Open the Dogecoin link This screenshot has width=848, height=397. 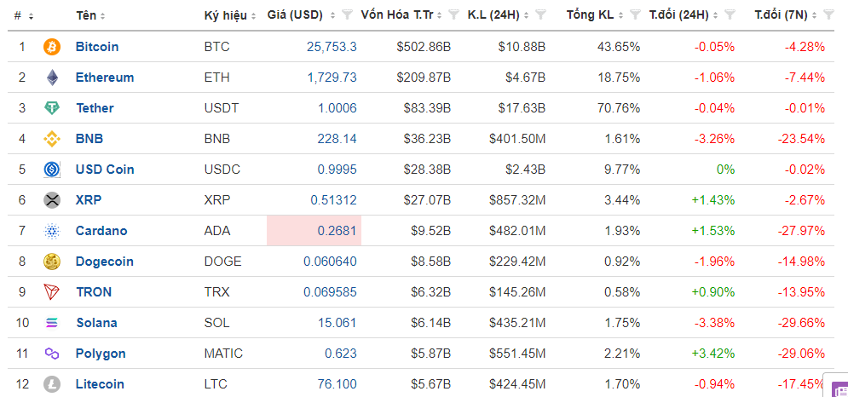click(104, 262)
